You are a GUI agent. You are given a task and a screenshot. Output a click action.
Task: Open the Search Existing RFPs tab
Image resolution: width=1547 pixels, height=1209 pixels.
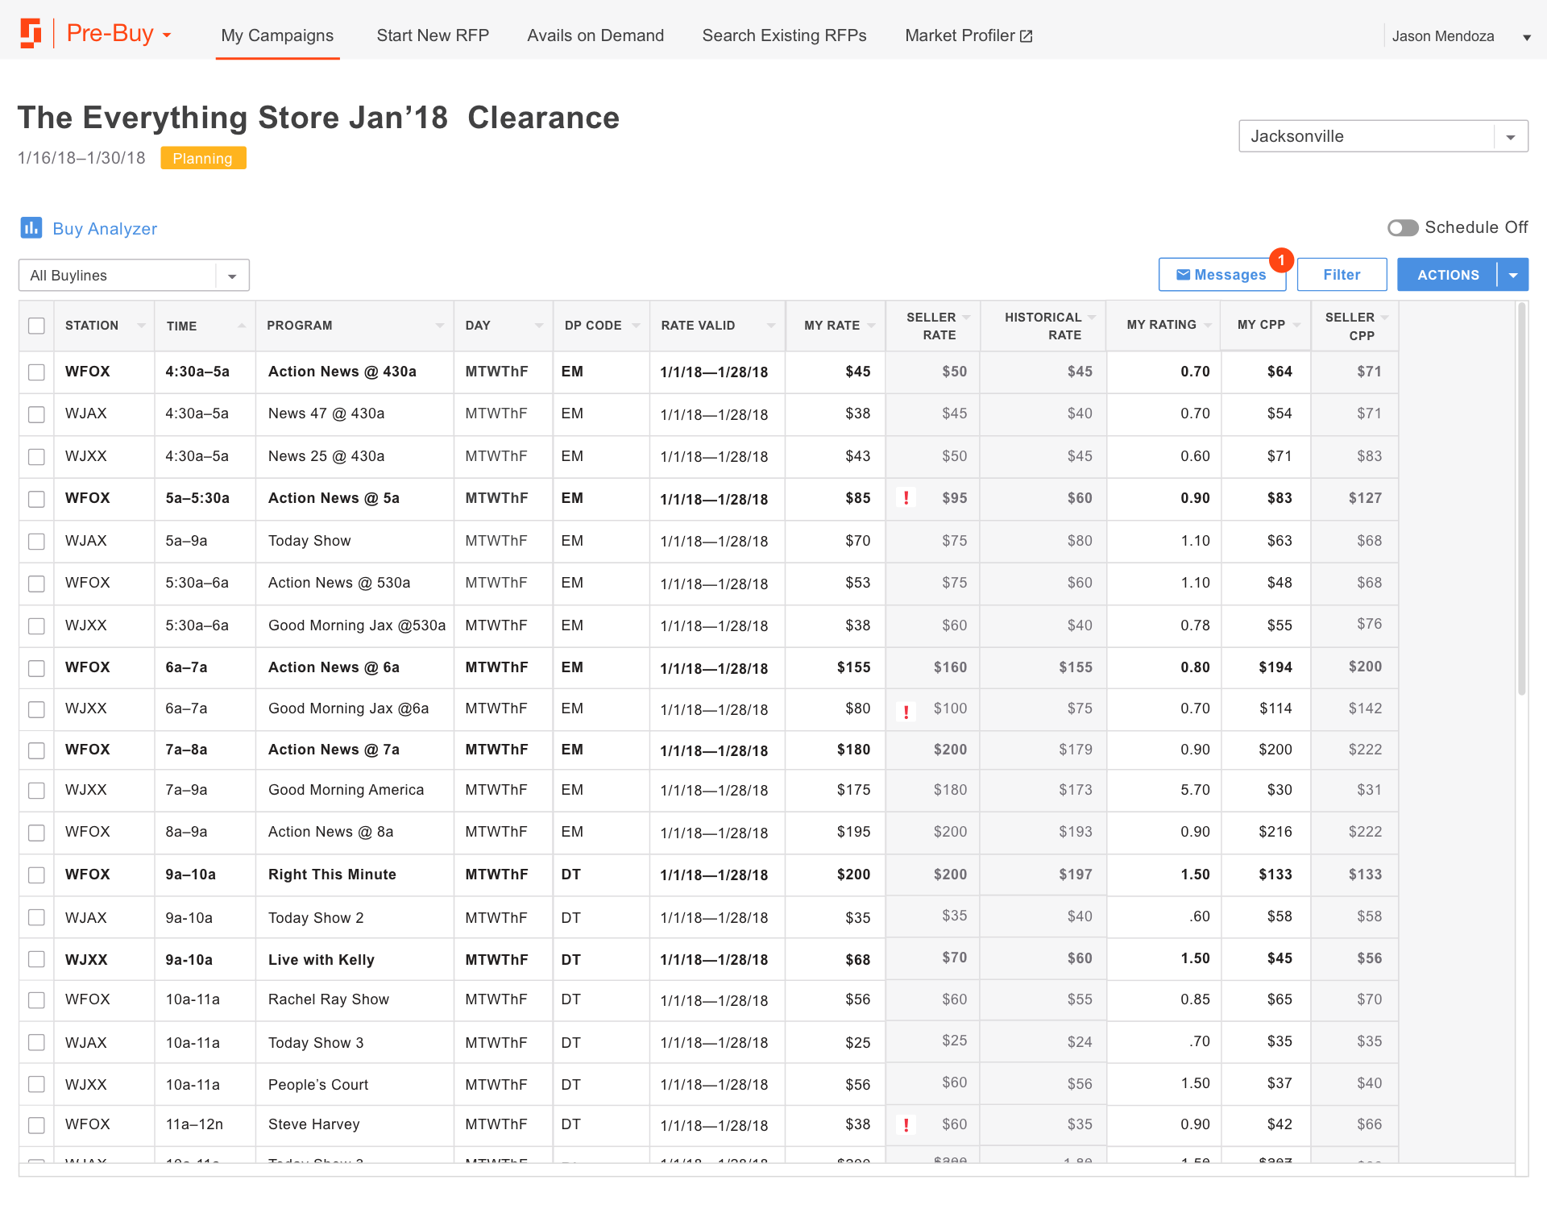(784, 35)
